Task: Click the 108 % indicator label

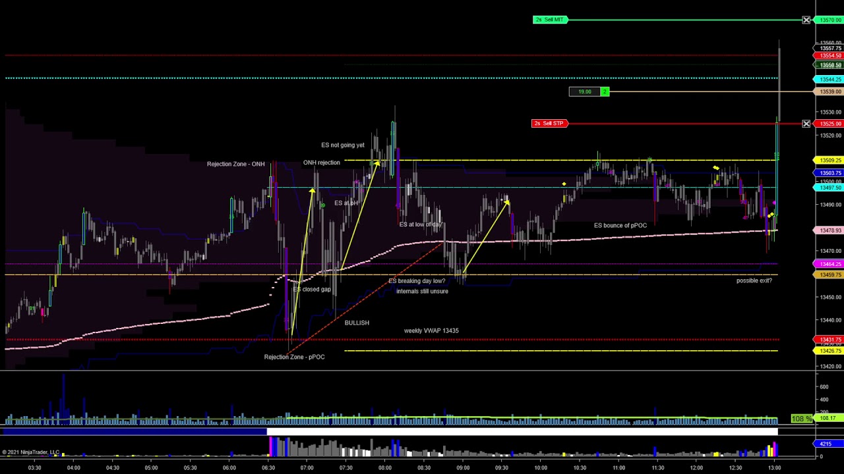Action: point(802,419)
